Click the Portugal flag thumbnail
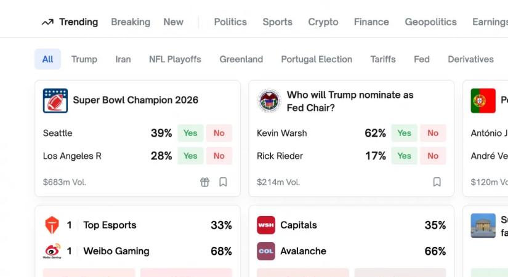Screen dimensions: 508x277 [483, 100]
